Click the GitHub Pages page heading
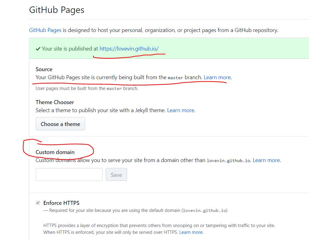309x240 pixels. point(57,10)
